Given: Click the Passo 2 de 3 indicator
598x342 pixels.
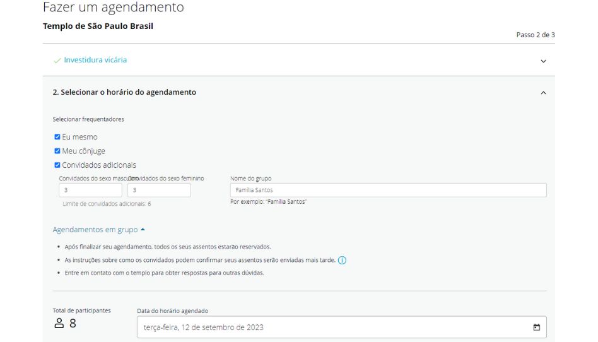Looking at the screenshot, I should click(x=535, y=35).
